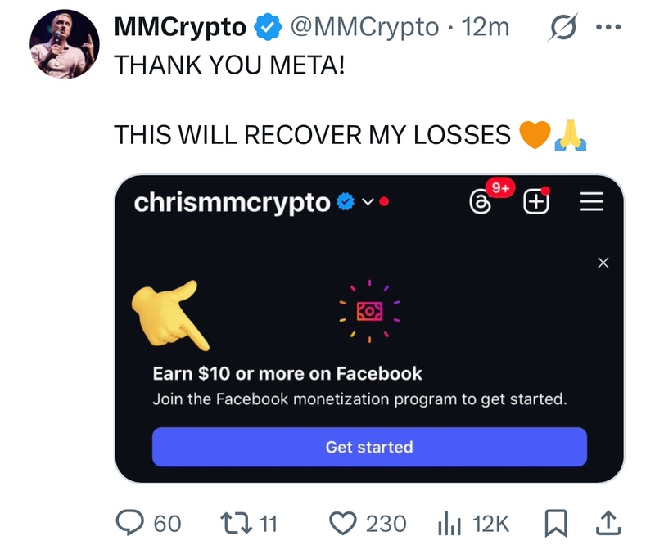
Task: Dismiss the Facebook monetization banner X
Action: (x=603, y=263)
